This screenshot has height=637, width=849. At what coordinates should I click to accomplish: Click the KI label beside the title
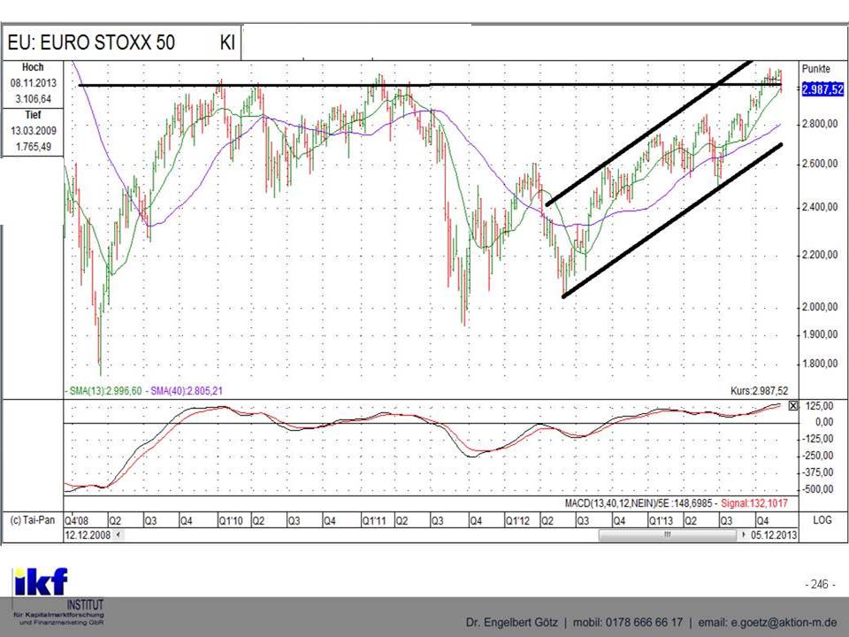pyautogui.click(x=227, y=42)
